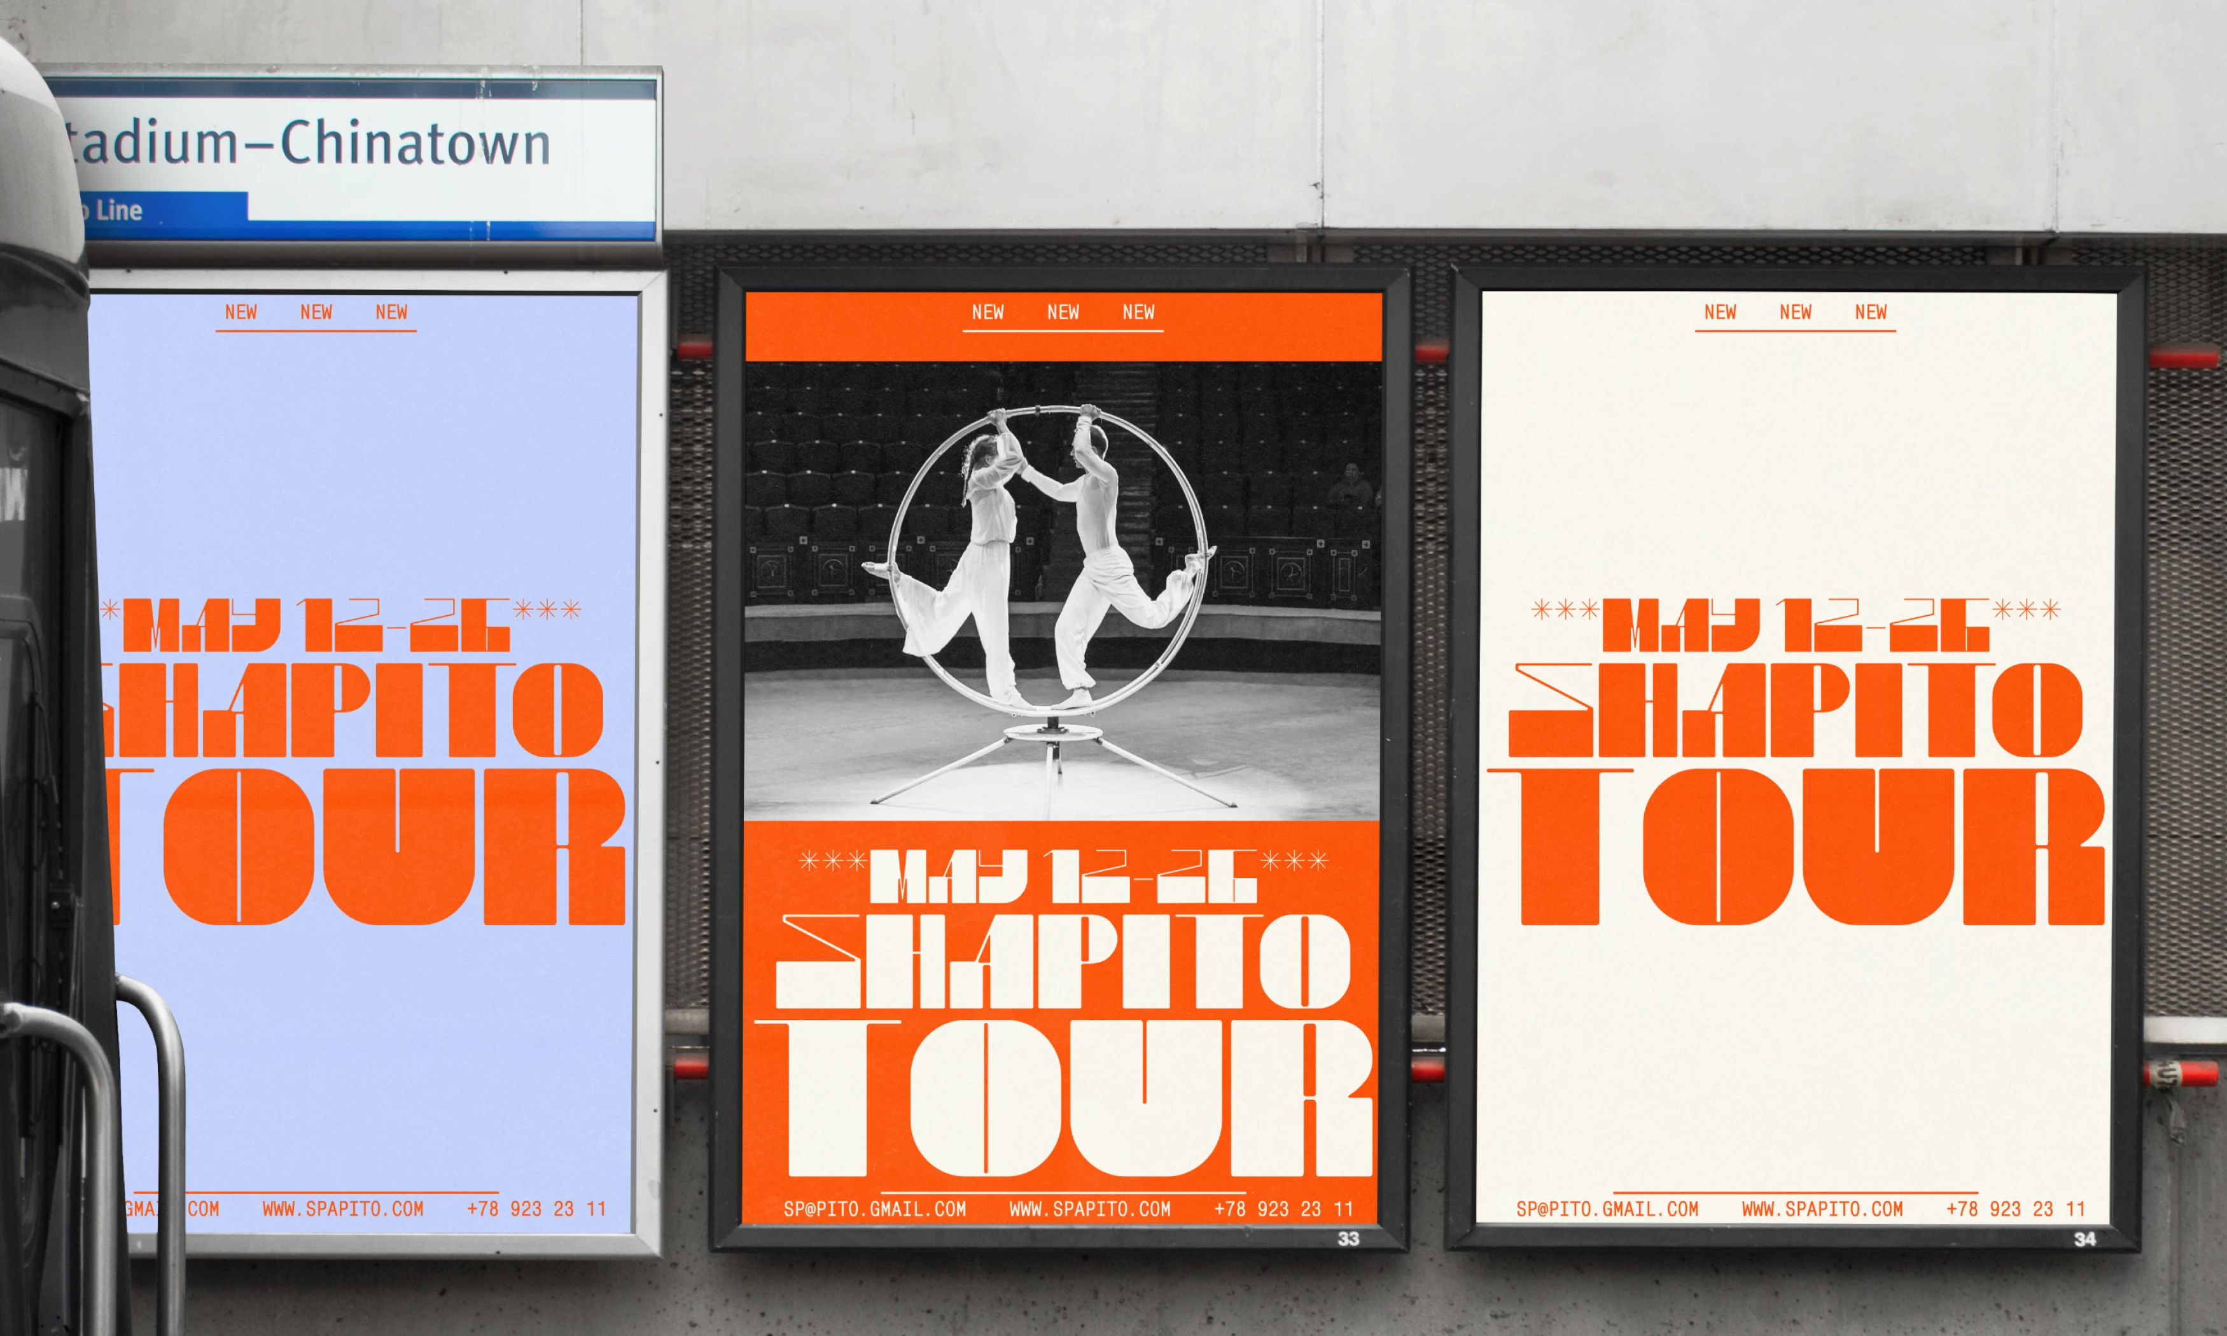This screenshot has width=2227, height=1336.
Task: Click the orange TOUR word on blue poster
Action: (x=369, y=846)
